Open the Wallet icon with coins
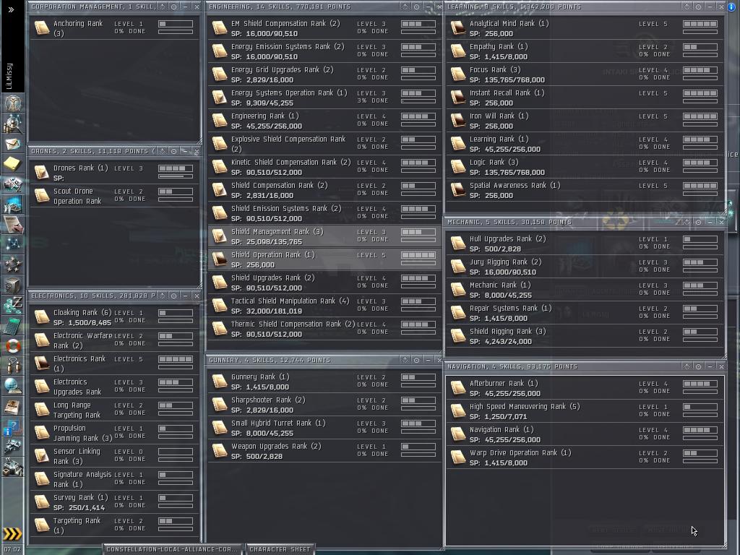740x555 pixels. (x=13, y=306)
